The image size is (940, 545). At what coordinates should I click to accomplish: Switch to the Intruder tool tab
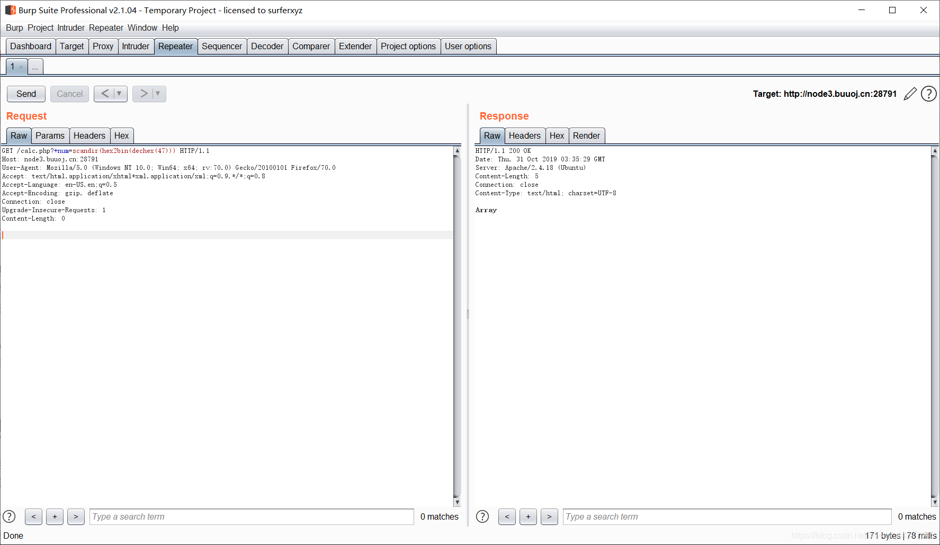[x=136, y=46]
